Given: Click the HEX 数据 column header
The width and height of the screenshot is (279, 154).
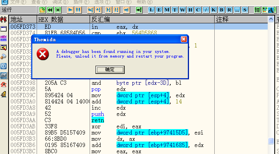Looking at the screenshot, I should pos(64,19).
